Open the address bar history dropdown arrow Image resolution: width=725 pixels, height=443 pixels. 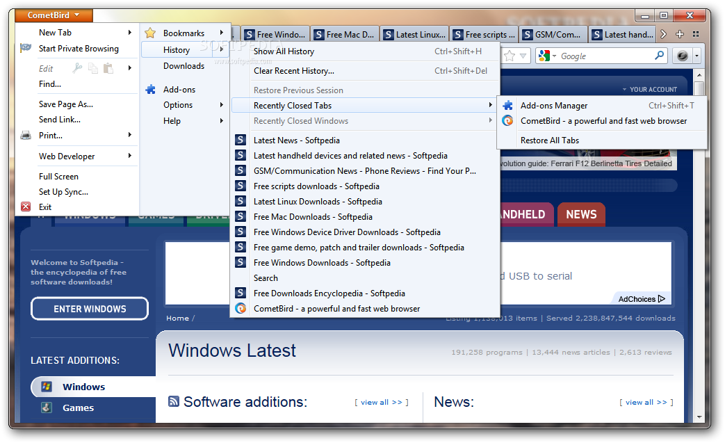[x=523, y=56]
